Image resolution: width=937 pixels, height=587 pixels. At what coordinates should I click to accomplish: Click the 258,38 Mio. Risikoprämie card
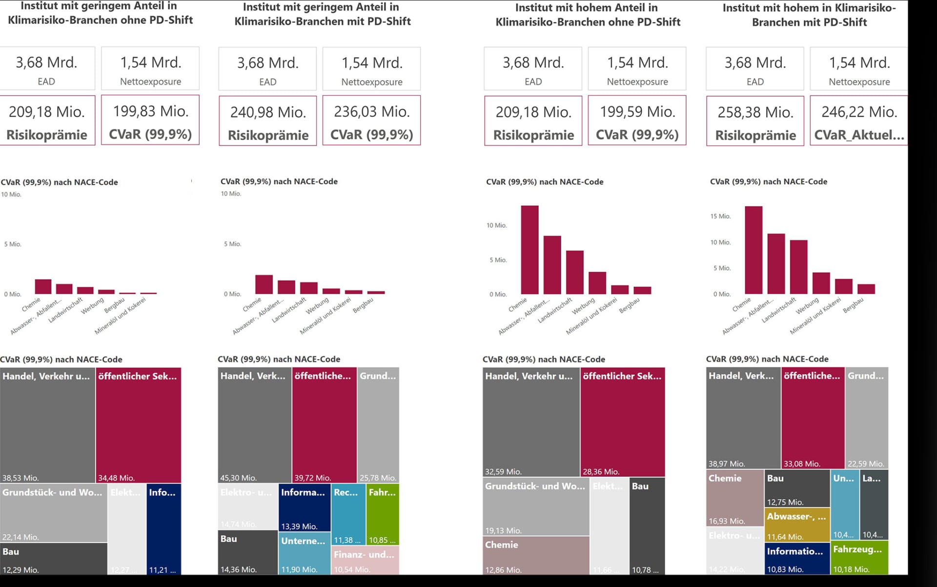pos(755,121)
